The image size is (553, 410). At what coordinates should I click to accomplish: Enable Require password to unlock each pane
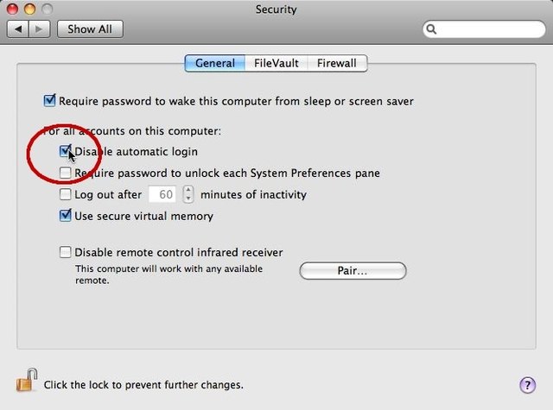[66, 173]
